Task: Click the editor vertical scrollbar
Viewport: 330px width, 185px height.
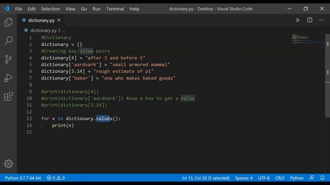Action: tap(327, 76)
